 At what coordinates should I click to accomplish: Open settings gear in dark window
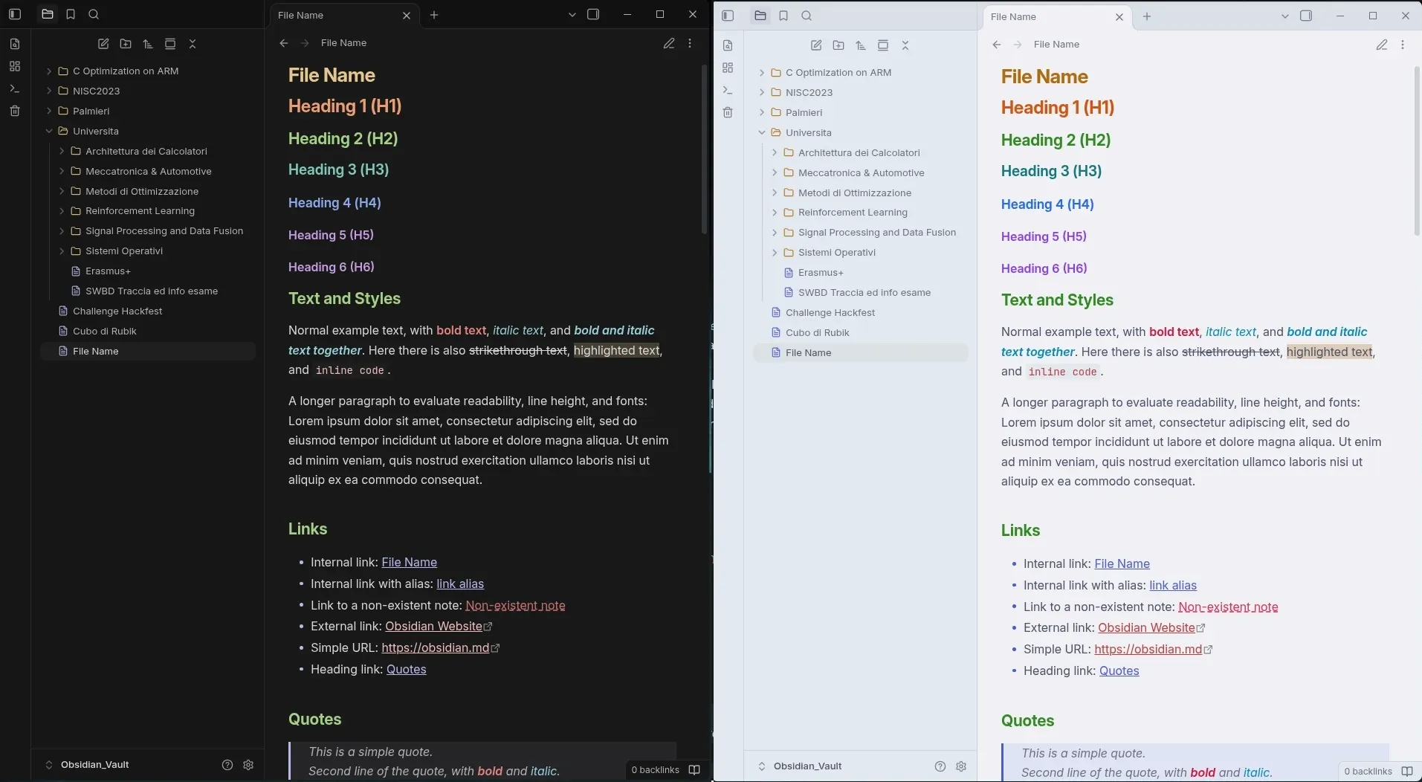248,764
